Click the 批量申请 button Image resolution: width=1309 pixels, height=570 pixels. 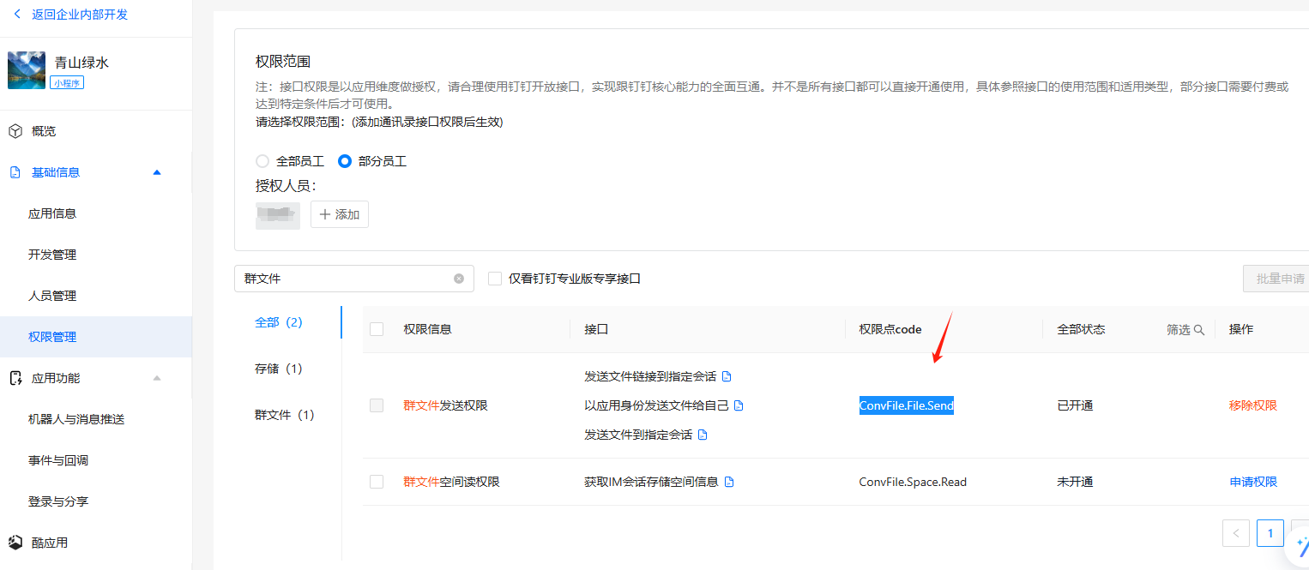(1277, 279)
